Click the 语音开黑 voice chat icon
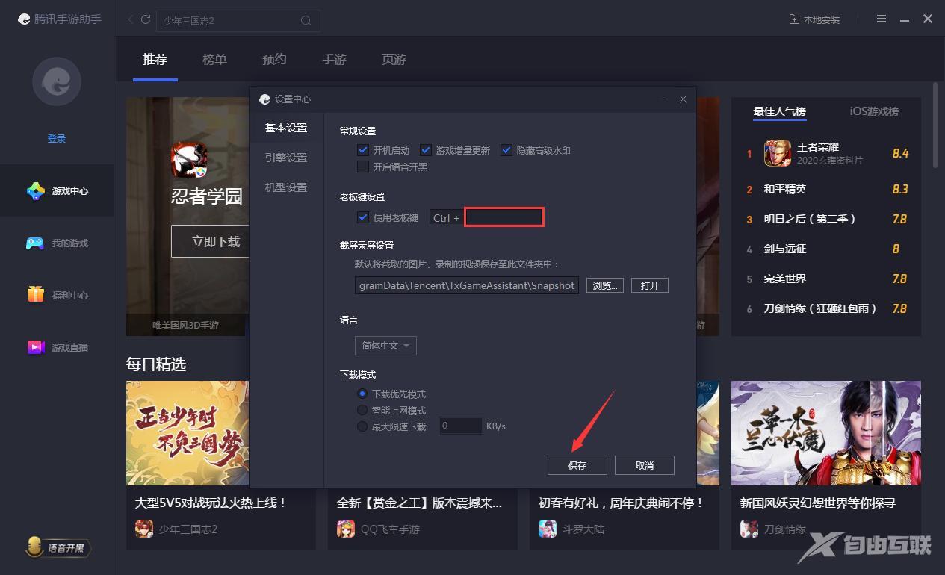945x575 pixels. click(58, 548)
